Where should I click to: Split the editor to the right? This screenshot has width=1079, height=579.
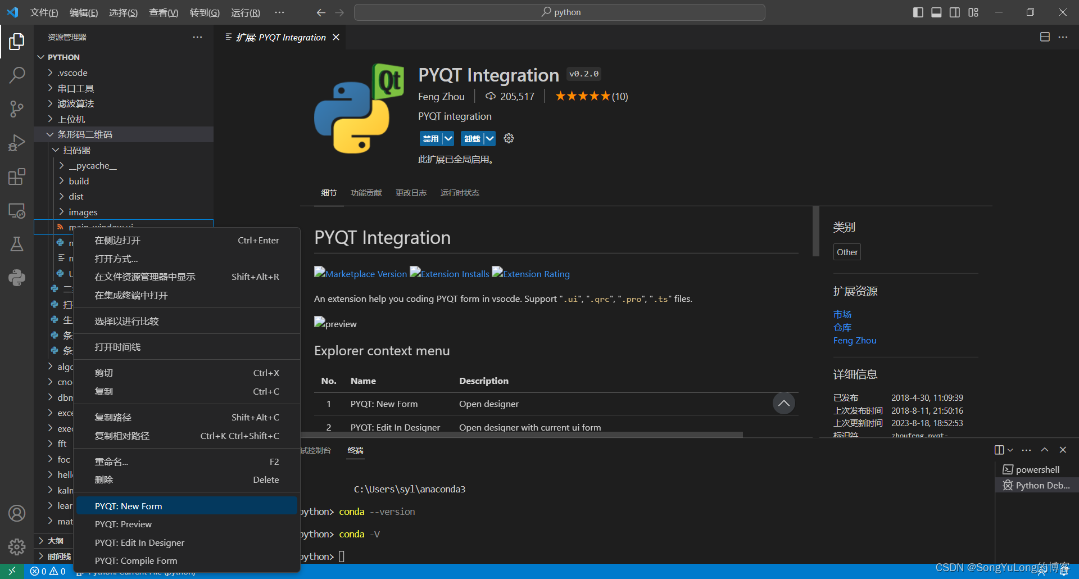pos(1045,37)
